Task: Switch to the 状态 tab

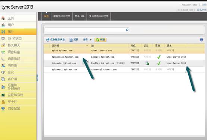Action: coord(46,16)
